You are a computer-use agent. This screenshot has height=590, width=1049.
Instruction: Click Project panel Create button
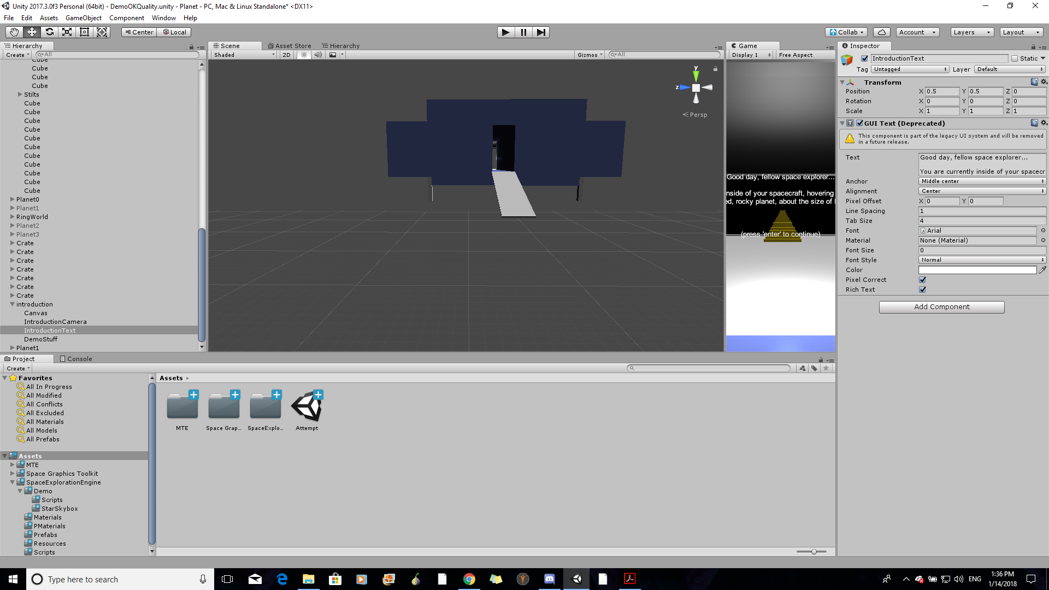tap(18, 368)
